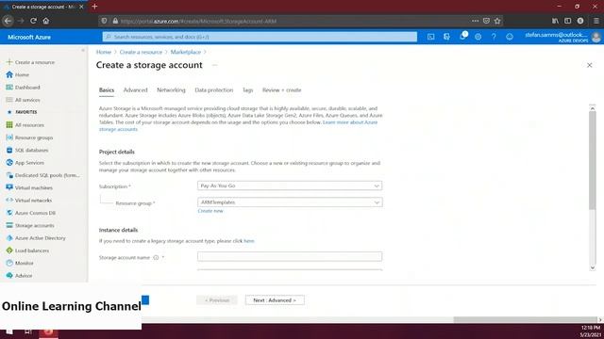Screen dimensions: 604x339
Task: Open the Firefox hamburger menu
Action: click(596, 21)
